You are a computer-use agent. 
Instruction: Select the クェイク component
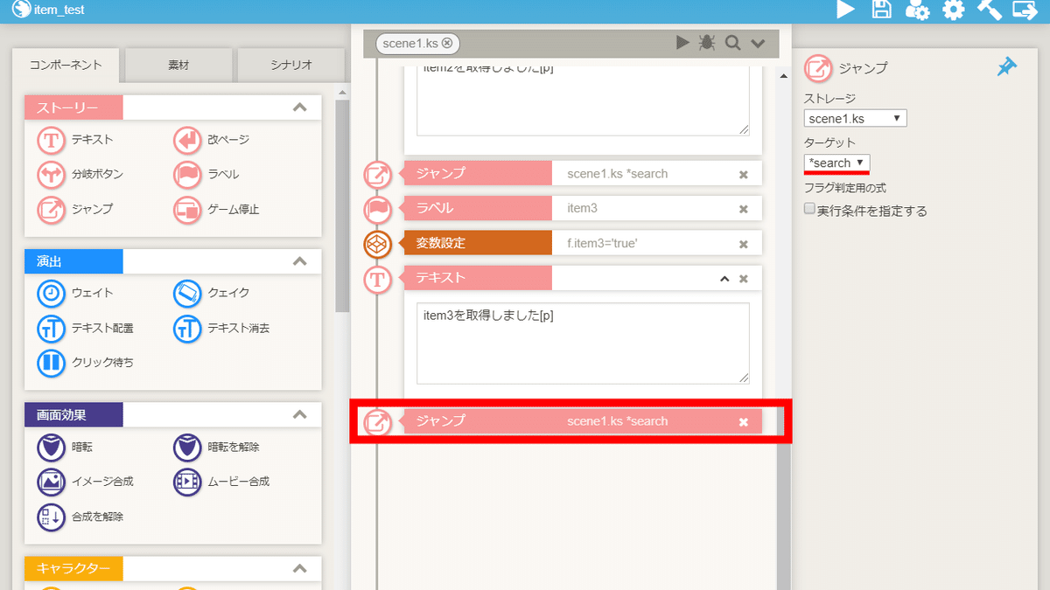click(211, 293)
